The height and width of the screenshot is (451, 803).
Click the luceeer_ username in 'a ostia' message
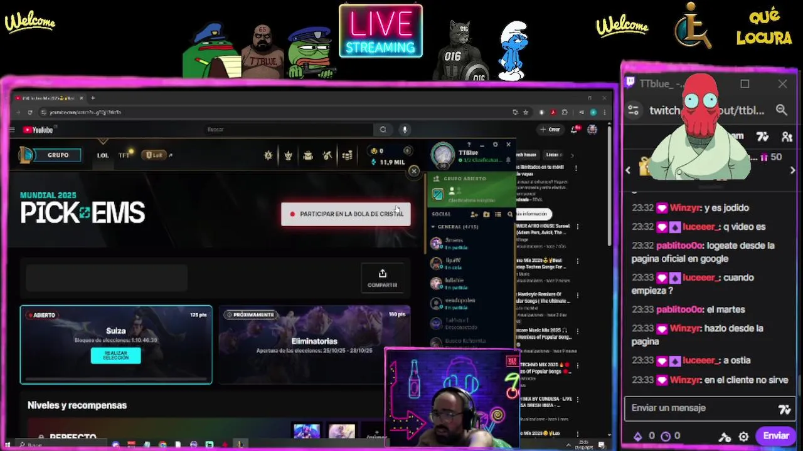click(x=701, y=360)
